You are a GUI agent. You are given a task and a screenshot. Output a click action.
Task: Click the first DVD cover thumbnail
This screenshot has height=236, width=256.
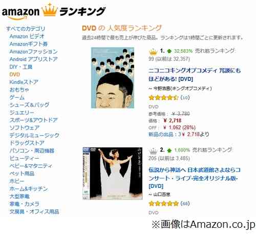[x=113, y=78]
